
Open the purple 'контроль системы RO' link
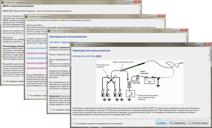tap(37, 53)
